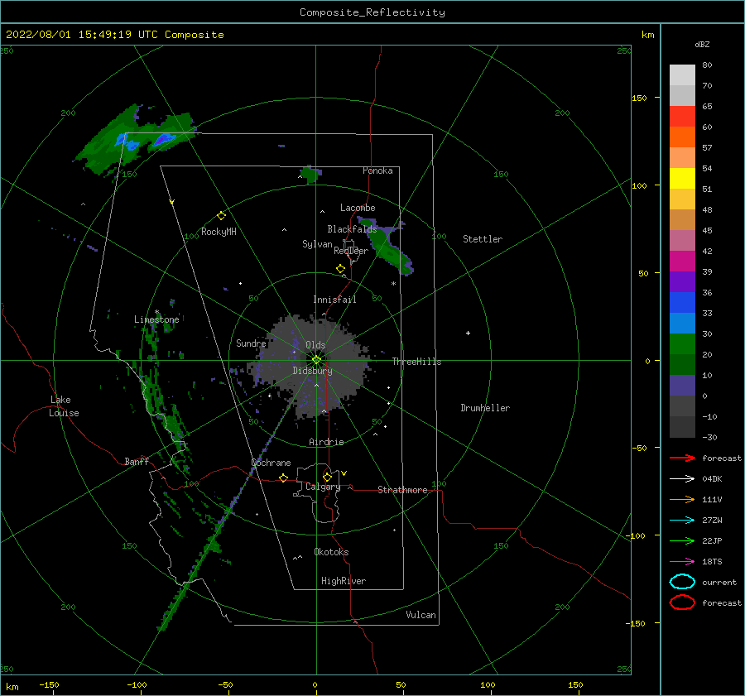Viewport: 745px width, 696px height.
Task: Click the Innisfail label
Action: 334,300
